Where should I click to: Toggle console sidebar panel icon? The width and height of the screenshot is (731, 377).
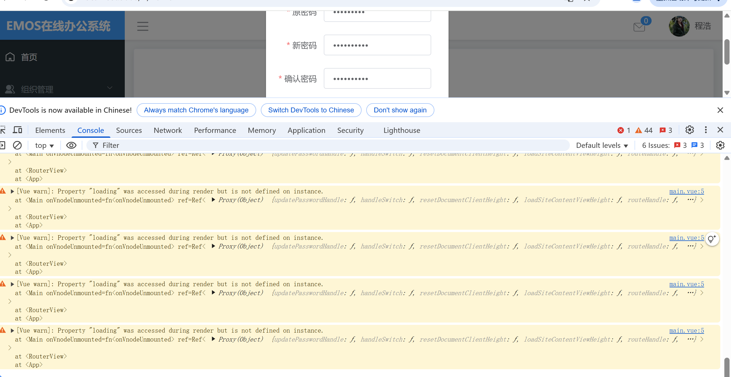[x=3, y=145]
